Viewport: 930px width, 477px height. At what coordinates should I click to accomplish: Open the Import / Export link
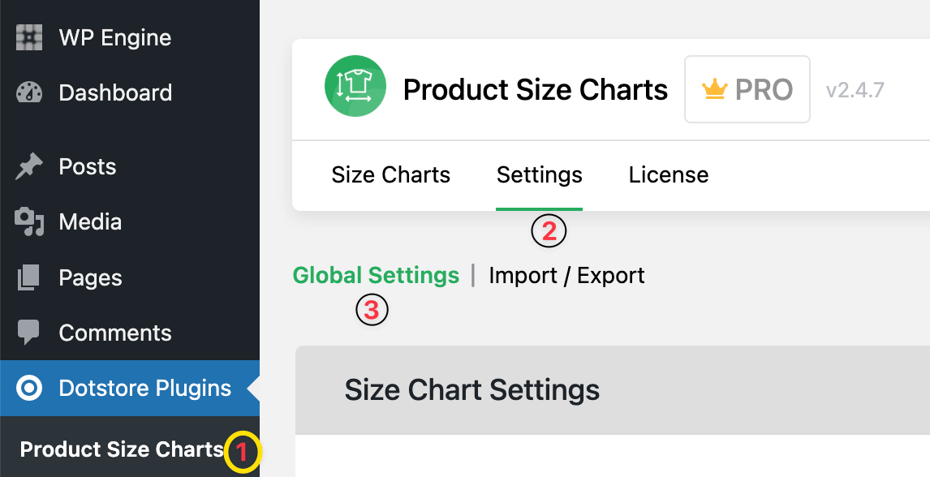click(x=566, y=275)
